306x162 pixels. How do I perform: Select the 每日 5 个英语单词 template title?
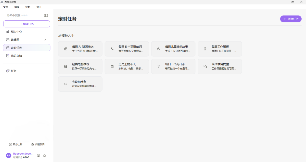tap(130, 47)
